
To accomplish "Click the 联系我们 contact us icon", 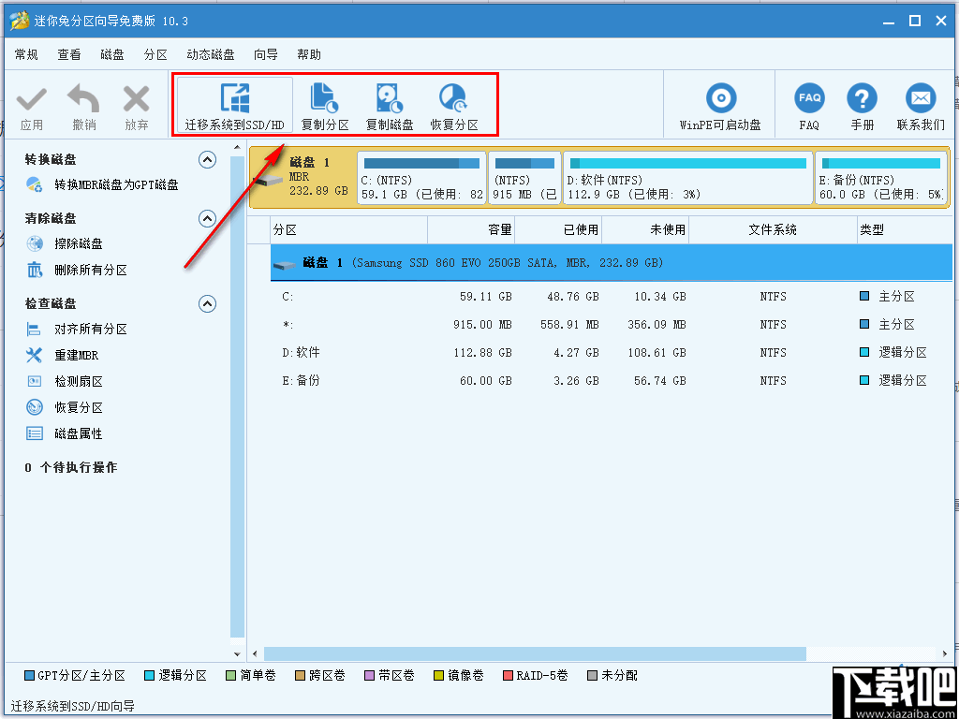I will coord(920,104).
